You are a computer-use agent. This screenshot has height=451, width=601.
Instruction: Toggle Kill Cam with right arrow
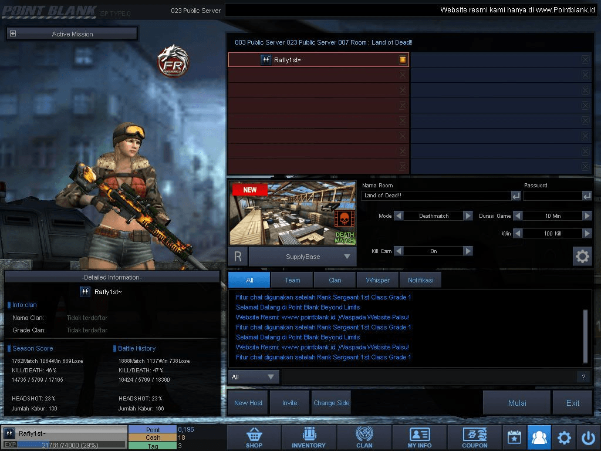(x=468, y=251)
